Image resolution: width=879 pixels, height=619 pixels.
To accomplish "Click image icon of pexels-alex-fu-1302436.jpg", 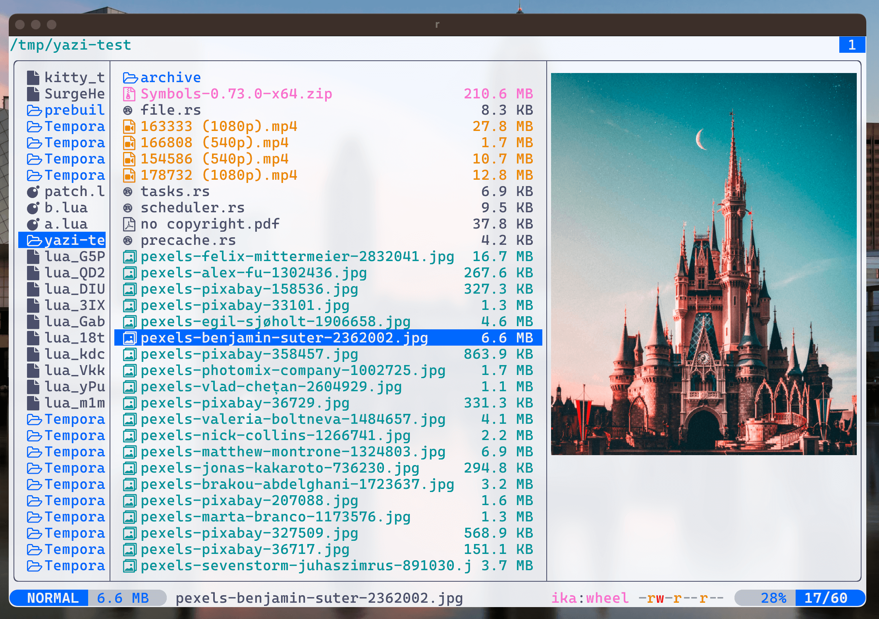I will pos(129,273).
